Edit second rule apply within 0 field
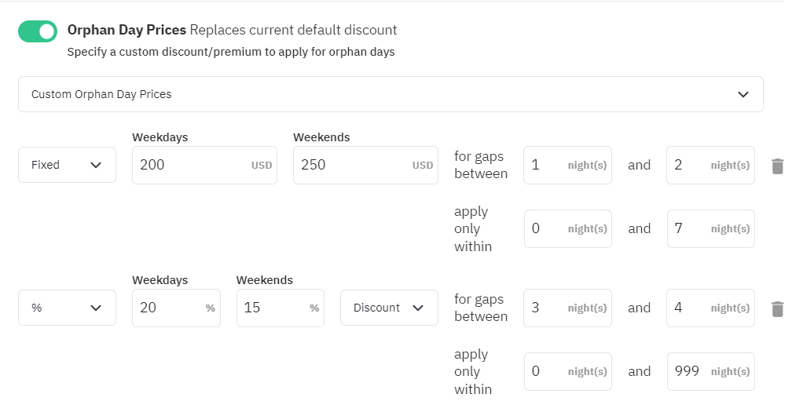This screenshot has height=412, width=803. pyautogui.click(x=567, y=371)
